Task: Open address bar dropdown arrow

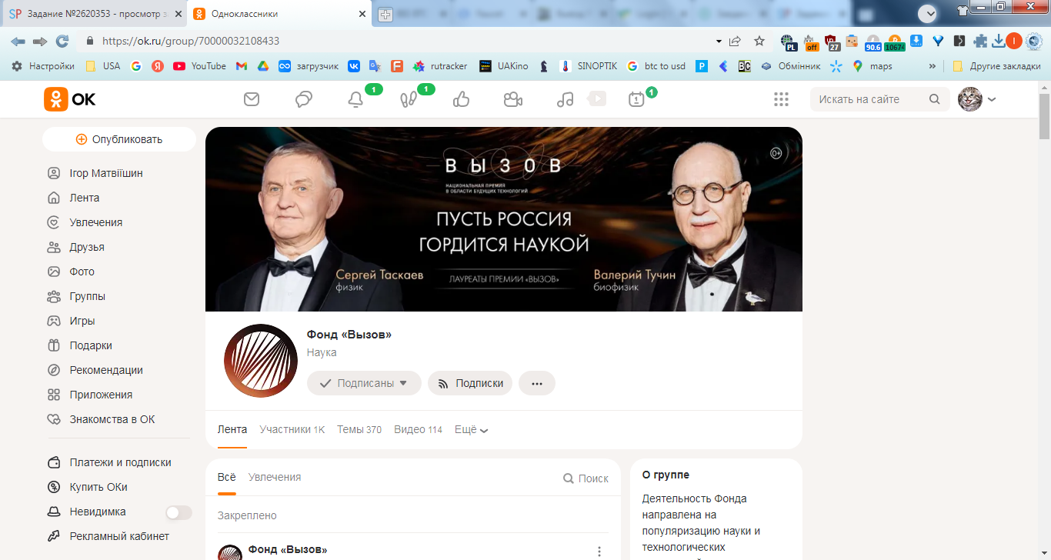Action: click(719, 42)
